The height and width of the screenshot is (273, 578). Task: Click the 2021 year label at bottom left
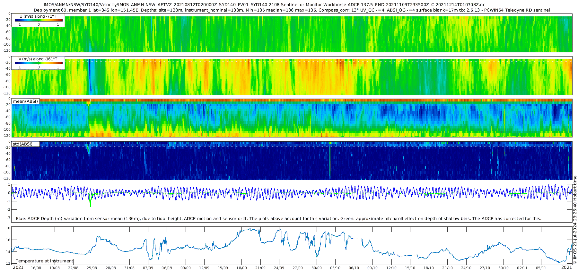[x=18, y=267]
